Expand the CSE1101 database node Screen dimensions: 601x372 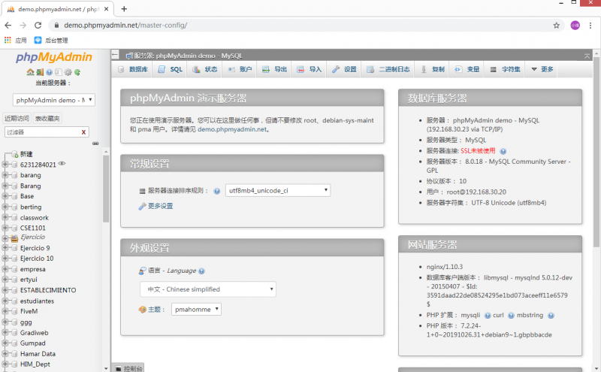point(5,228)
